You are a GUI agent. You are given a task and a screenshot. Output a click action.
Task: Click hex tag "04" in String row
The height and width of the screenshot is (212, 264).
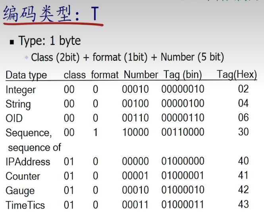click(243, 103)
